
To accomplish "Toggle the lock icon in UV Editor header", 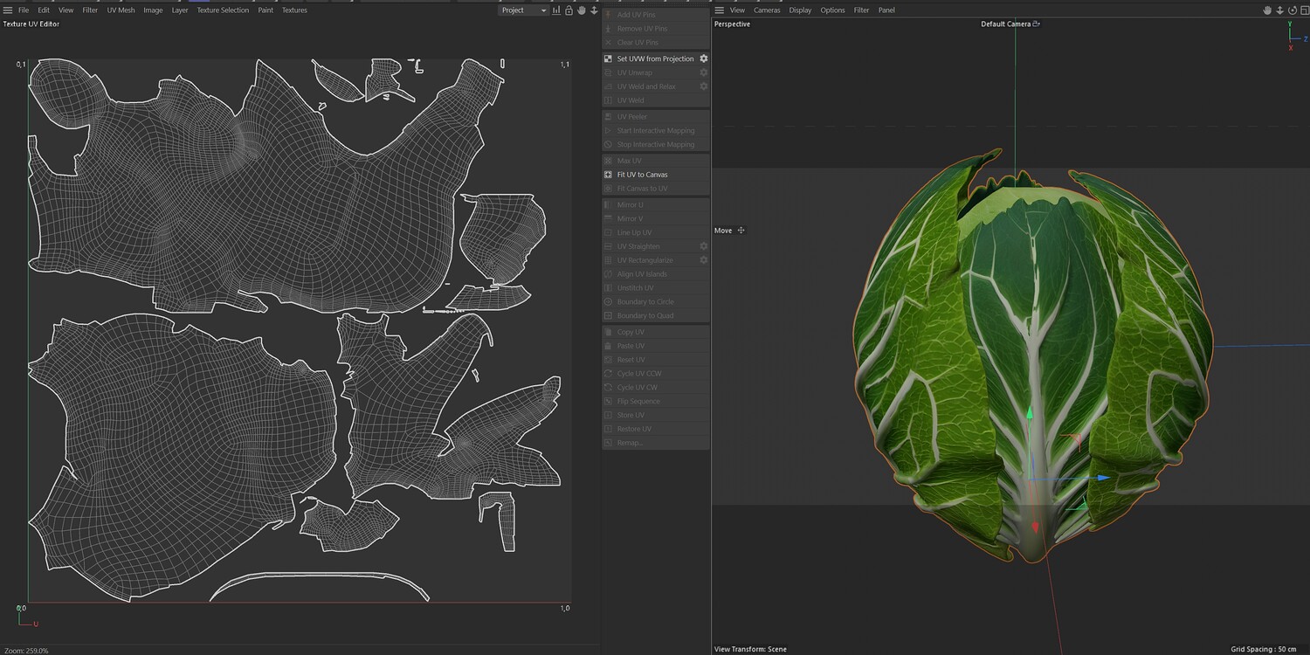I will 569,10.
